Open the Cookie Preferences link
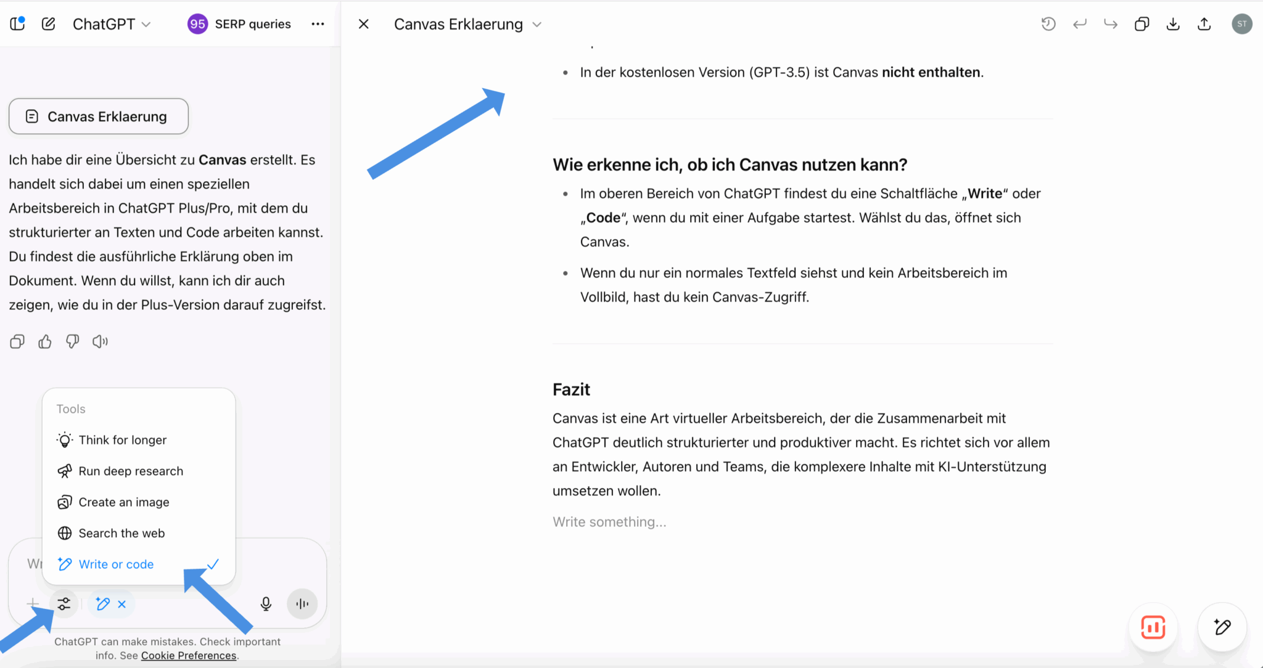This screenshot has width=1263, height=668. [188, 655]
